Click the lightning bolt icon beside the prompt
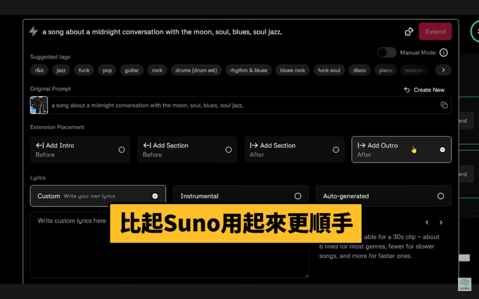This screenshot has height=299, width=479. 32,31
